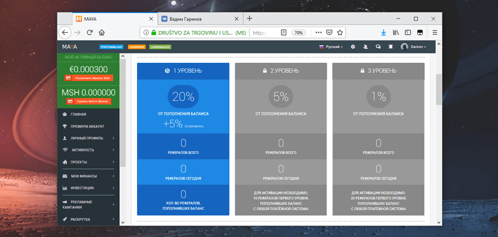
Task: Click the 1 УРОВЕНЬ card header
Action: coord(183,71)
